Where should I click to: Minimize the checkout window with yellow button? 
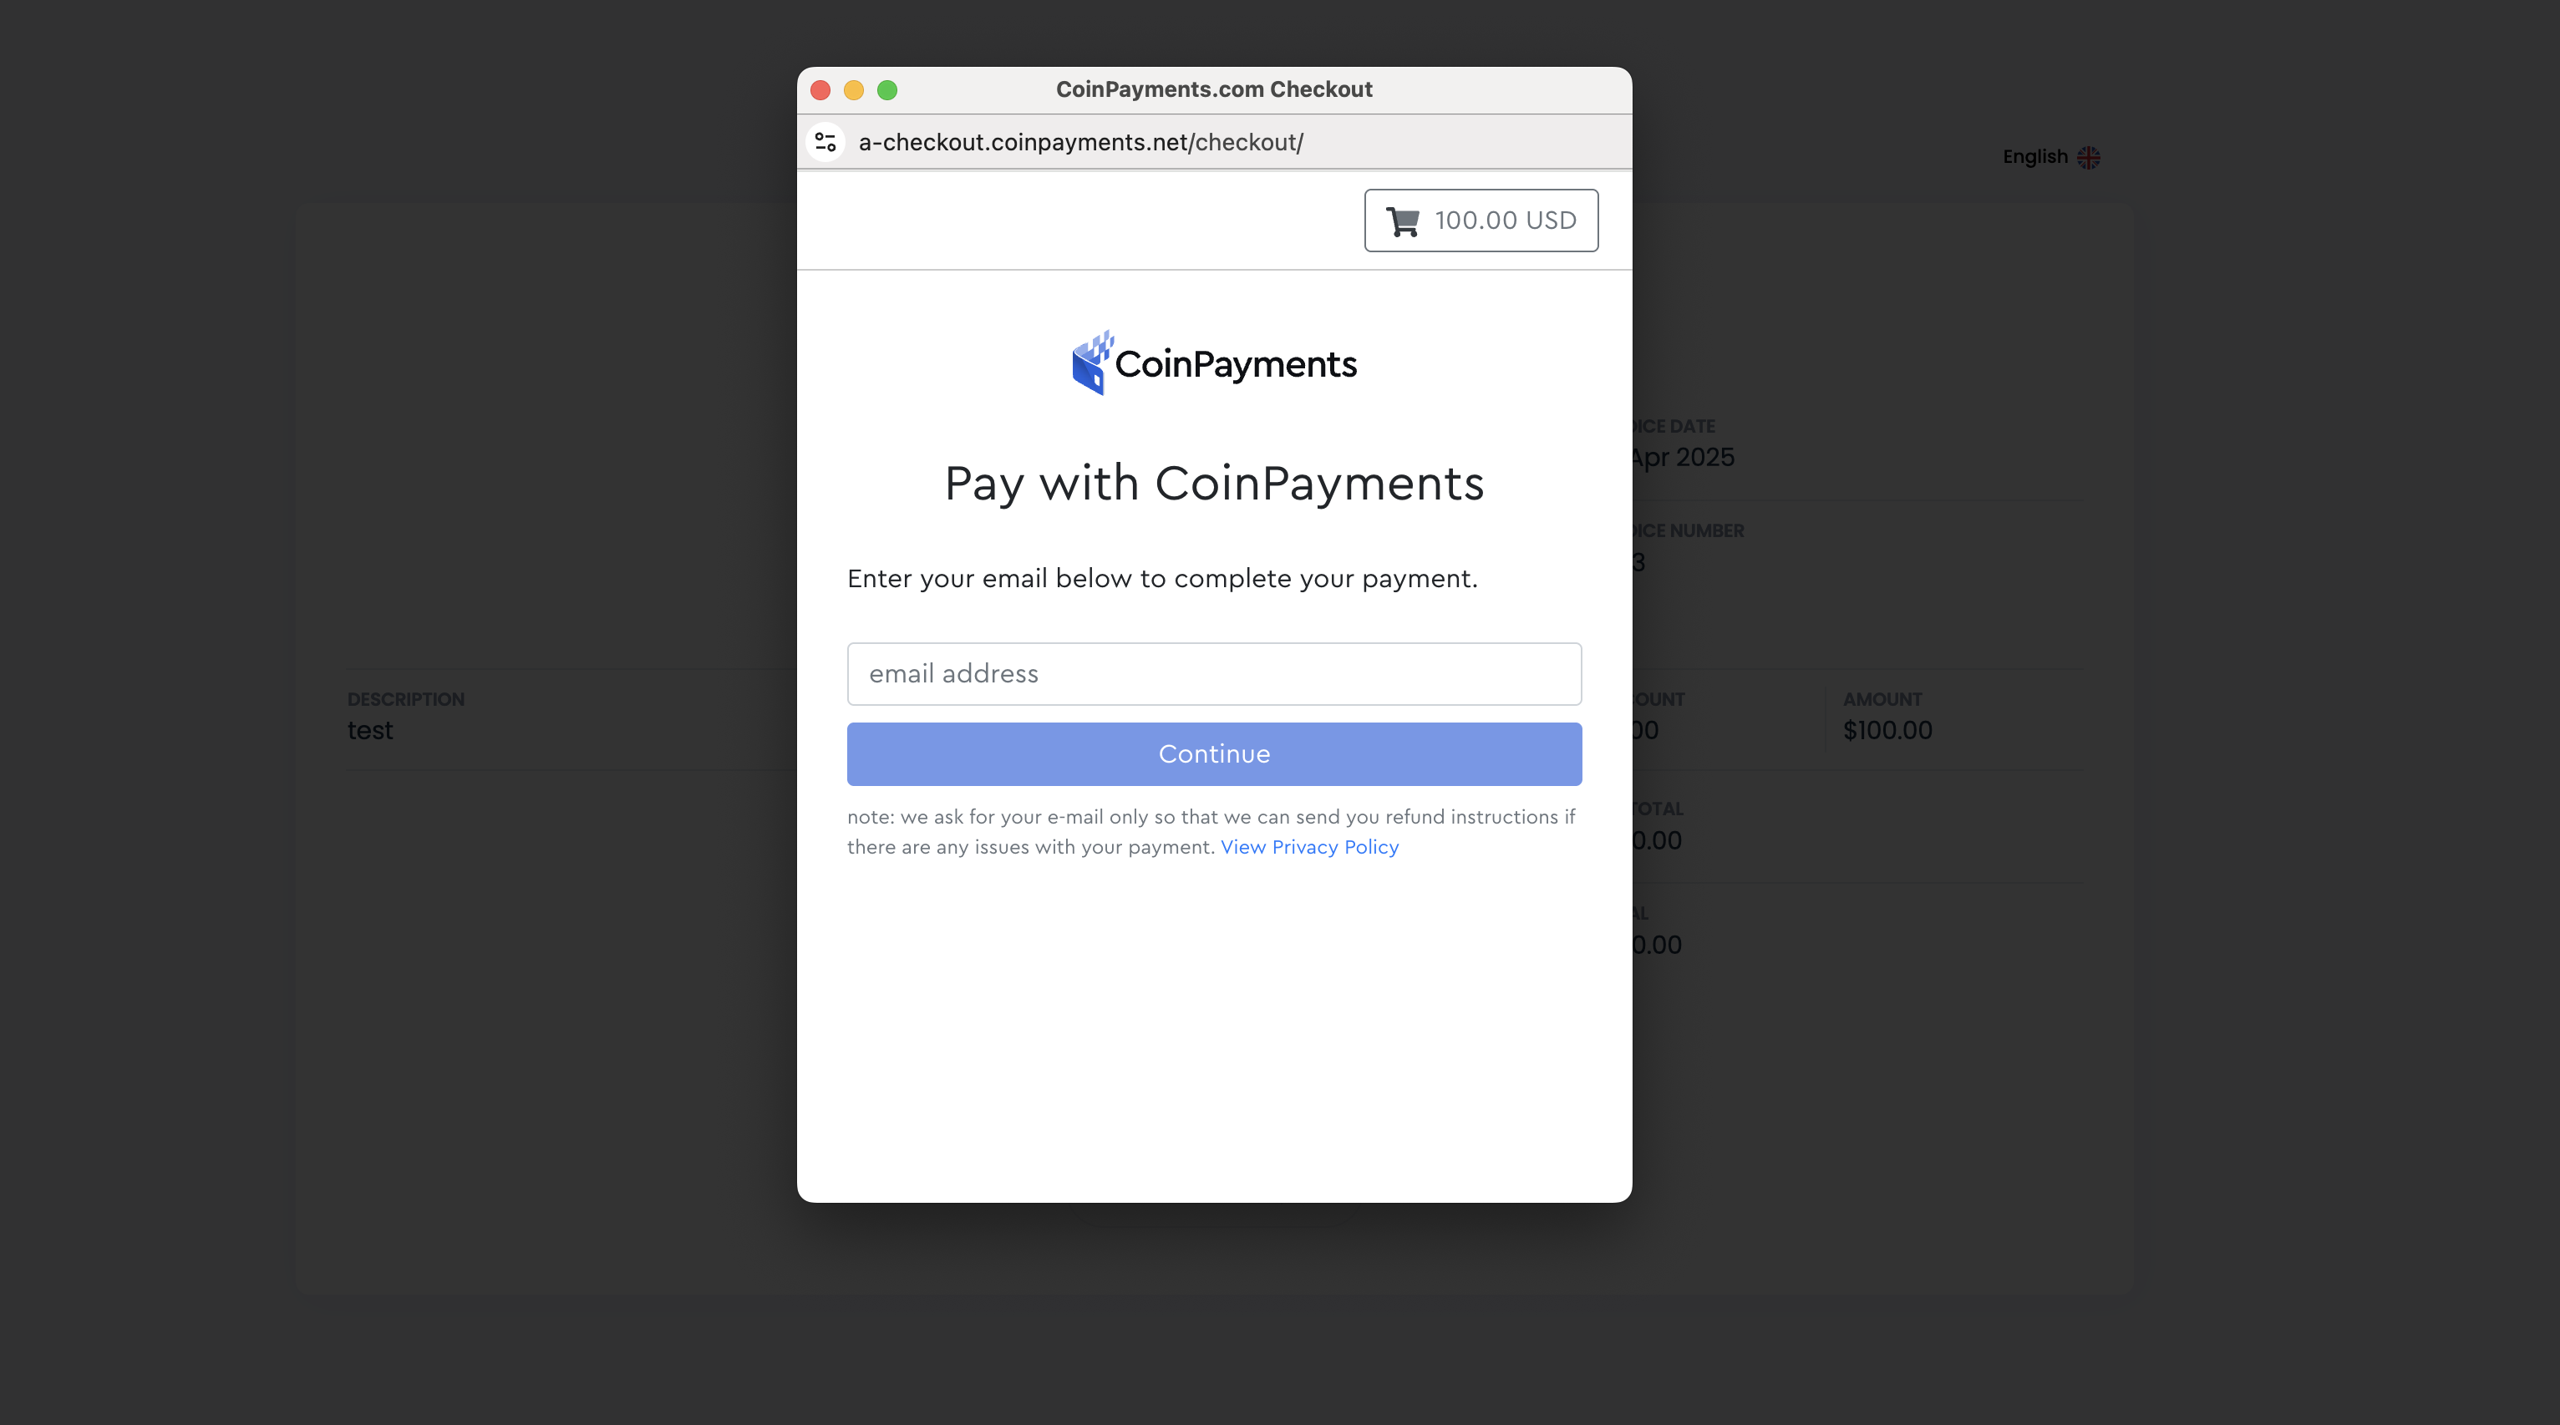pos(854,90)
